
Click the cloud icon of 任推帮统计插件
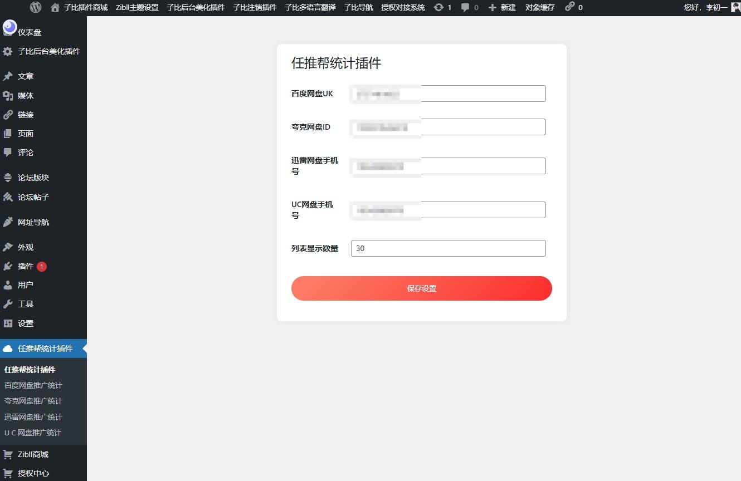pyautogui.click(x=8, y=348)
